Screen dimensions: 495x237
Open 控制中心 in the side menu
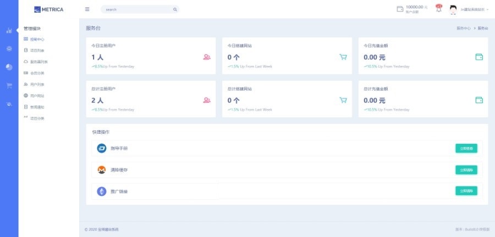(37, 39)
